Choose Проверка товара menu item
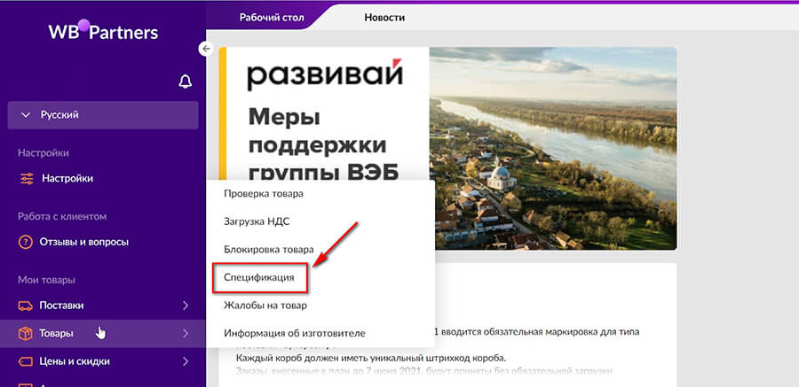 point(264,194)
